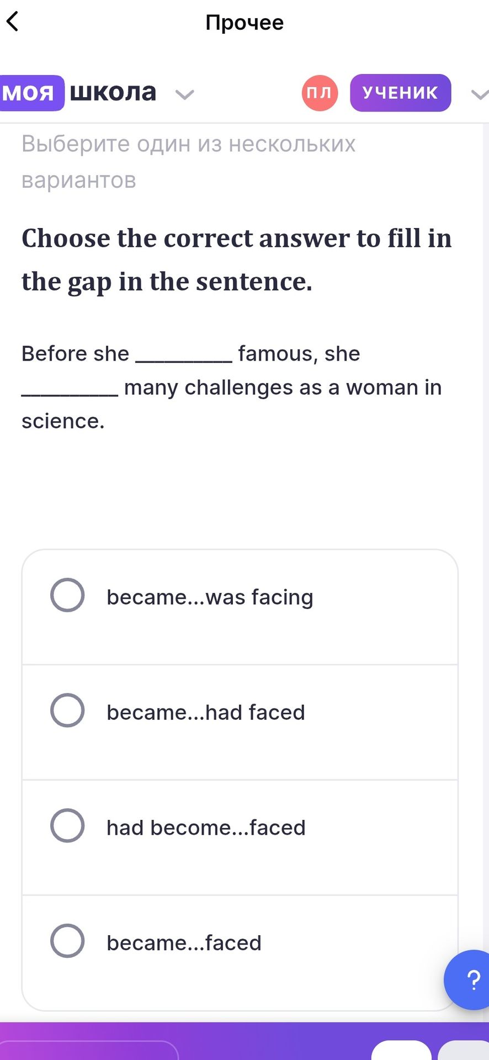Click the white button in bottom purple bar
This screenshot has height=1060, width=489.
tap(401, 1050)
